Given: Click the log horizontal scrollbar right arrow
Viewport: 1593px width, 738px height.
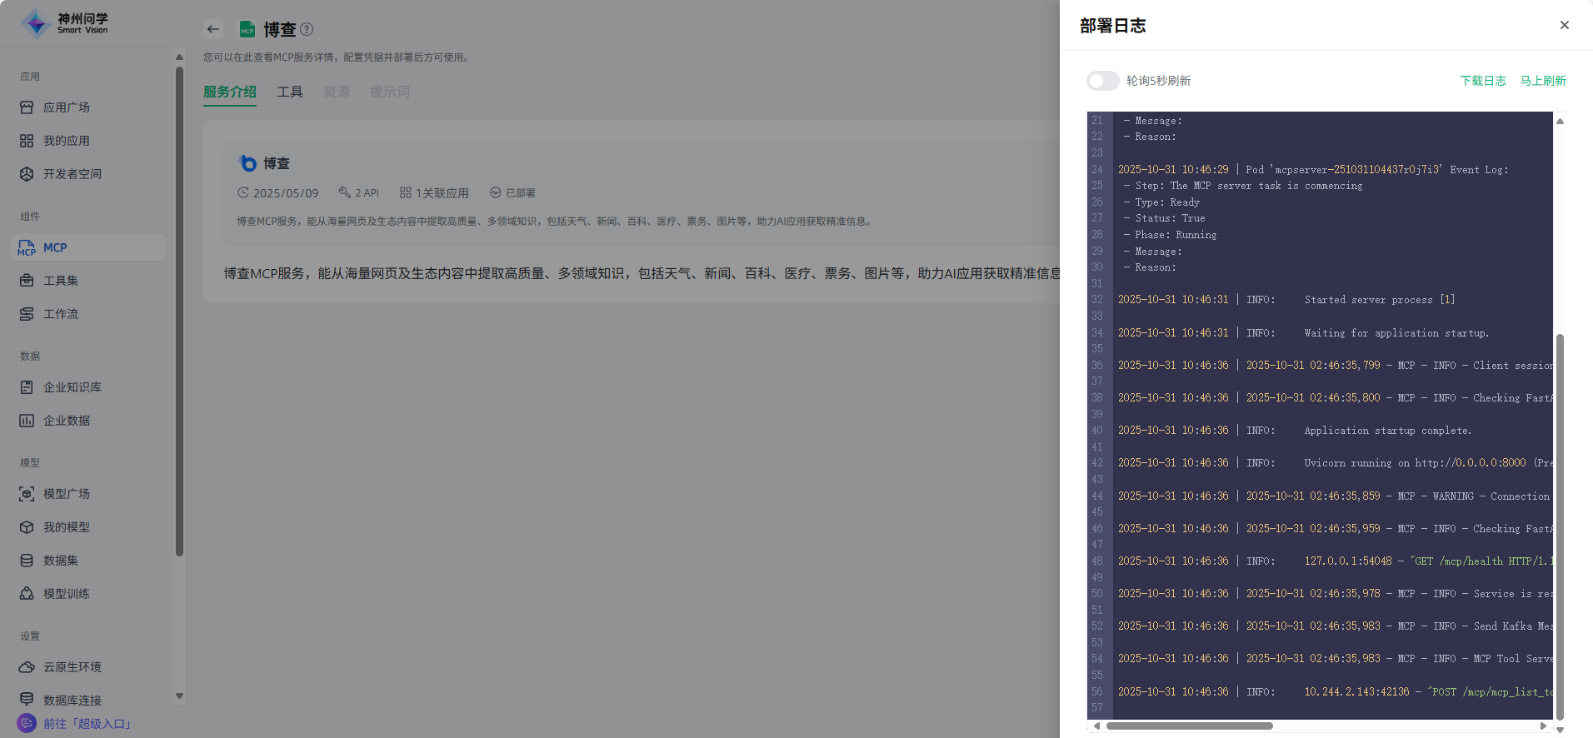Looking at the screenshot, I should click(1543, 726).
